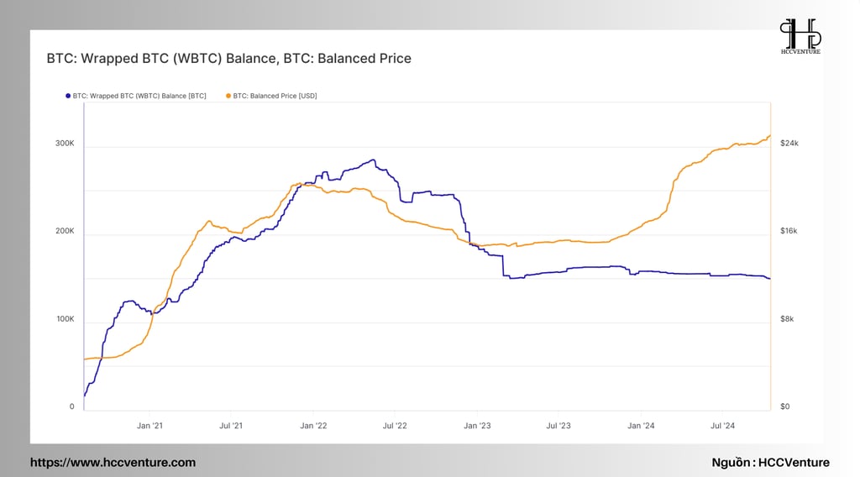Click the orange Balanced Price legend dot
This screenshot has height=477, width=860.
[228, 96]
